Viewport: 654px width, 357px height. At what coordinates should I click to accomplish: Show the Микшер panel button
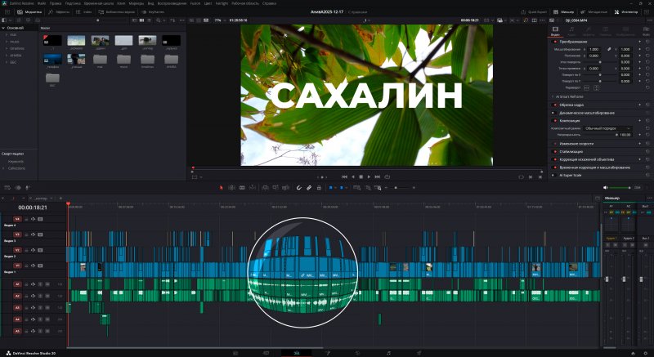[x=563, y=12]
